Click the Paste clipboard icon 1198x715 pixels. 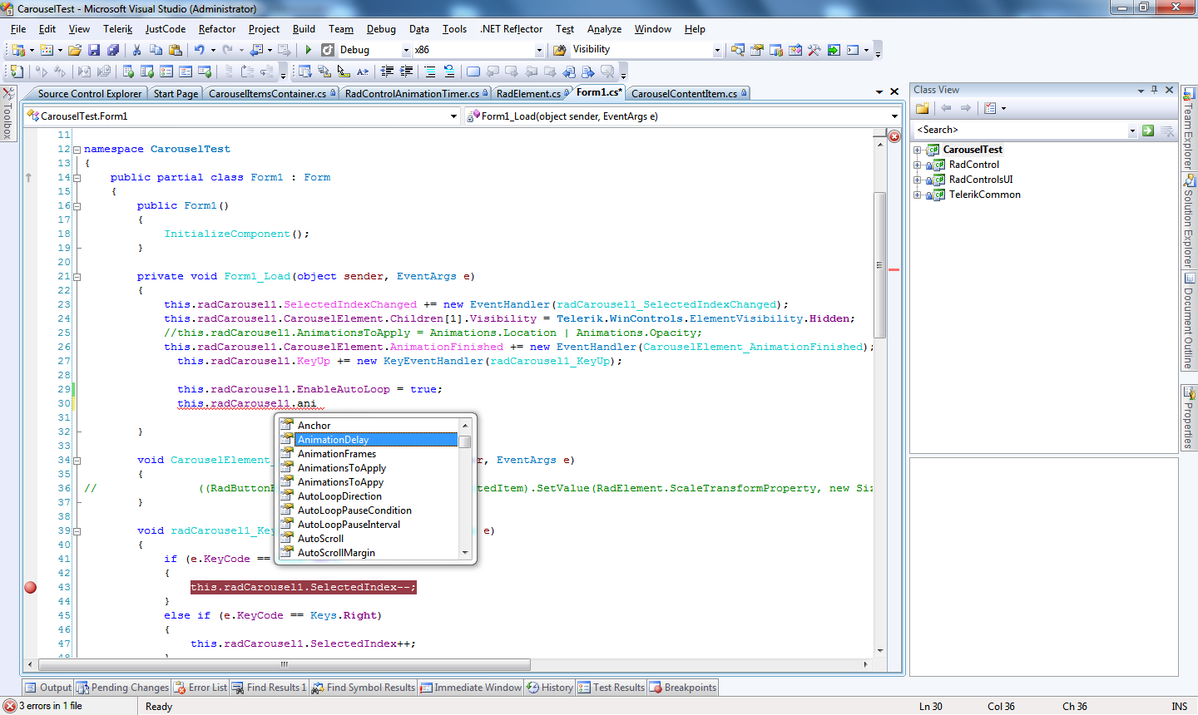[x=175, y=50]
